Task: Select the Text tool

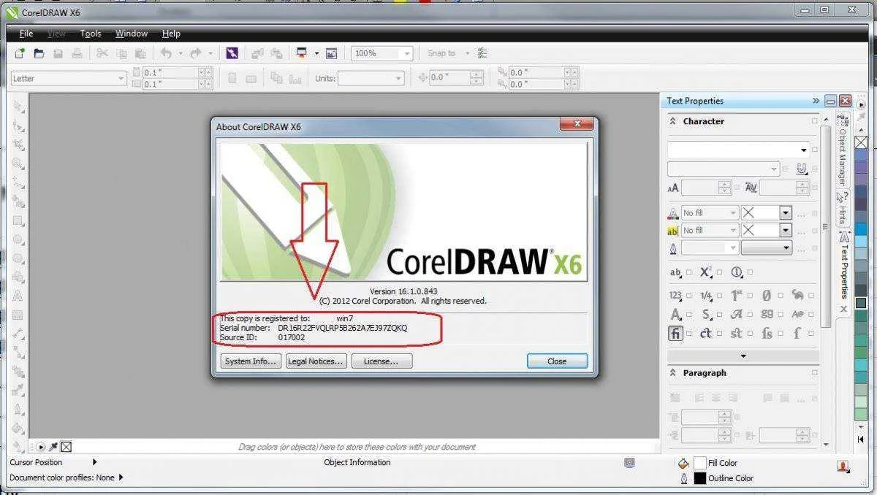Action: [x=19, y=296]
